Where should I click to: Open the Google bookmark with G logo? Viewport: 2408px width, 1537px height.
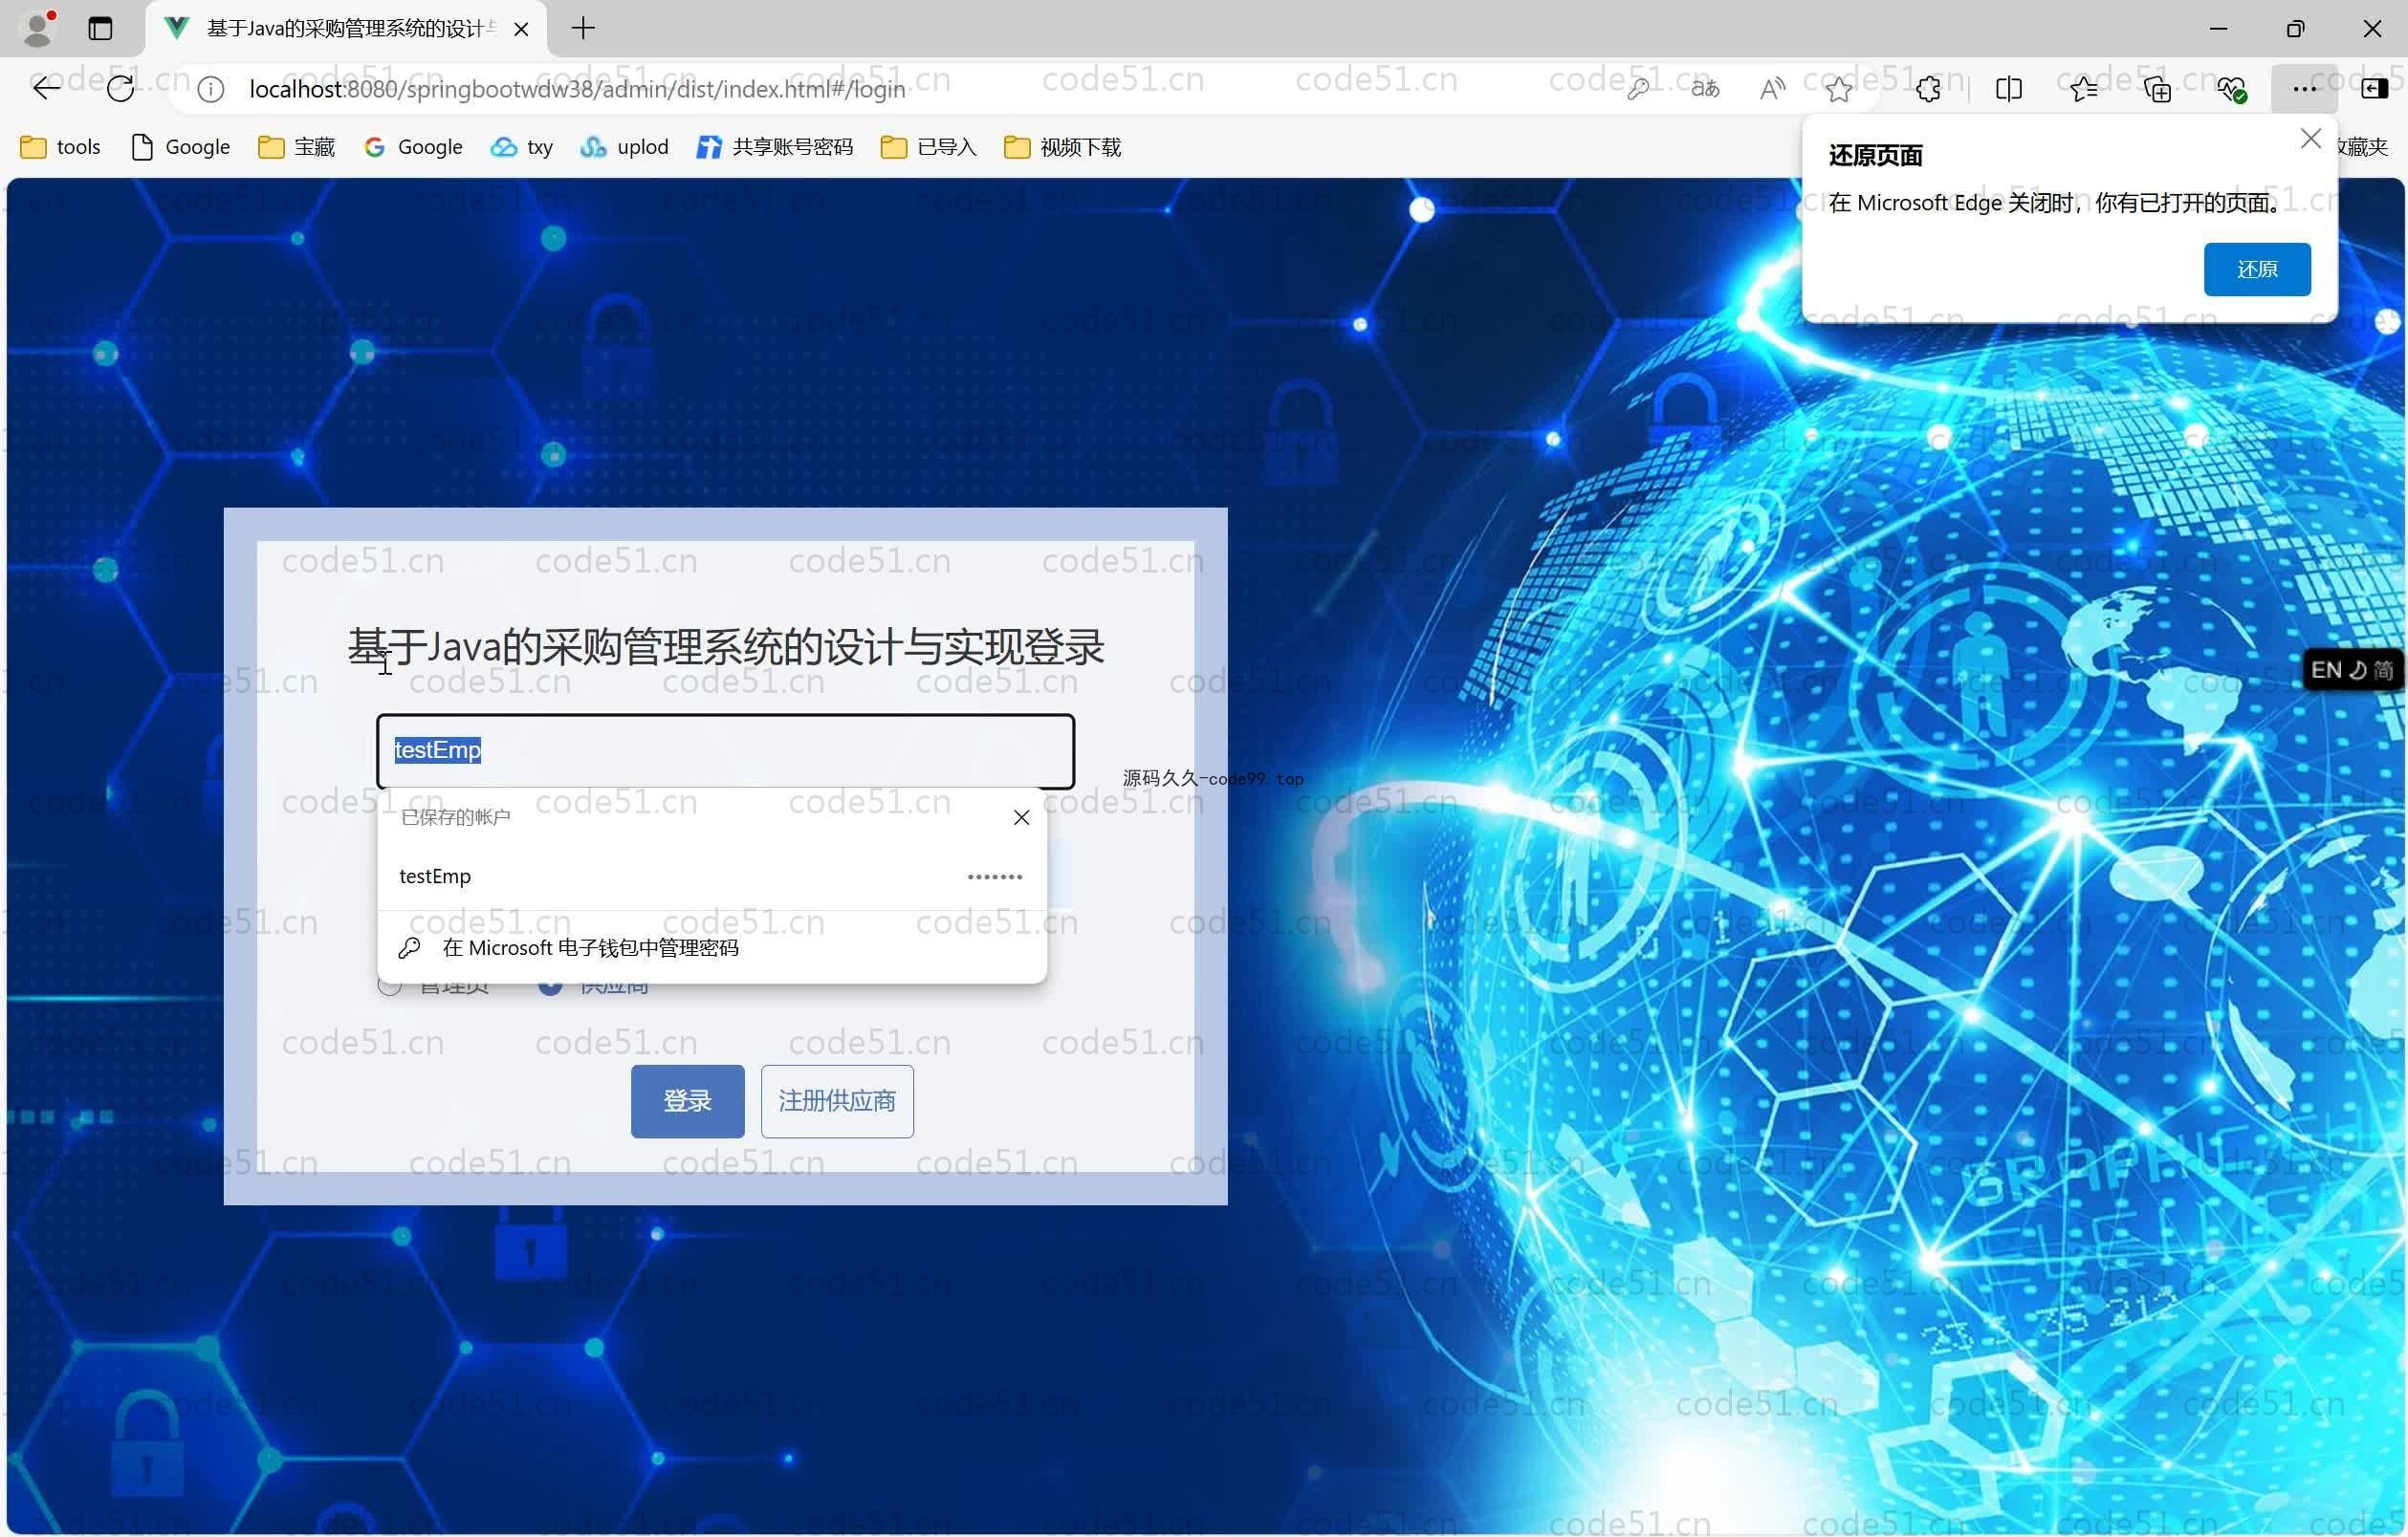pyautogui.click(x=413, y=147)
